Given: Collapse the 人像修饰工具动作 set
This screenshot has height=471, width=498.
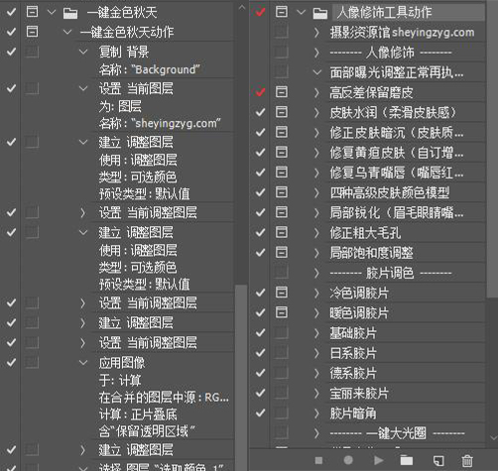Looking at the screenshot, I should click(x=301, y=12).
